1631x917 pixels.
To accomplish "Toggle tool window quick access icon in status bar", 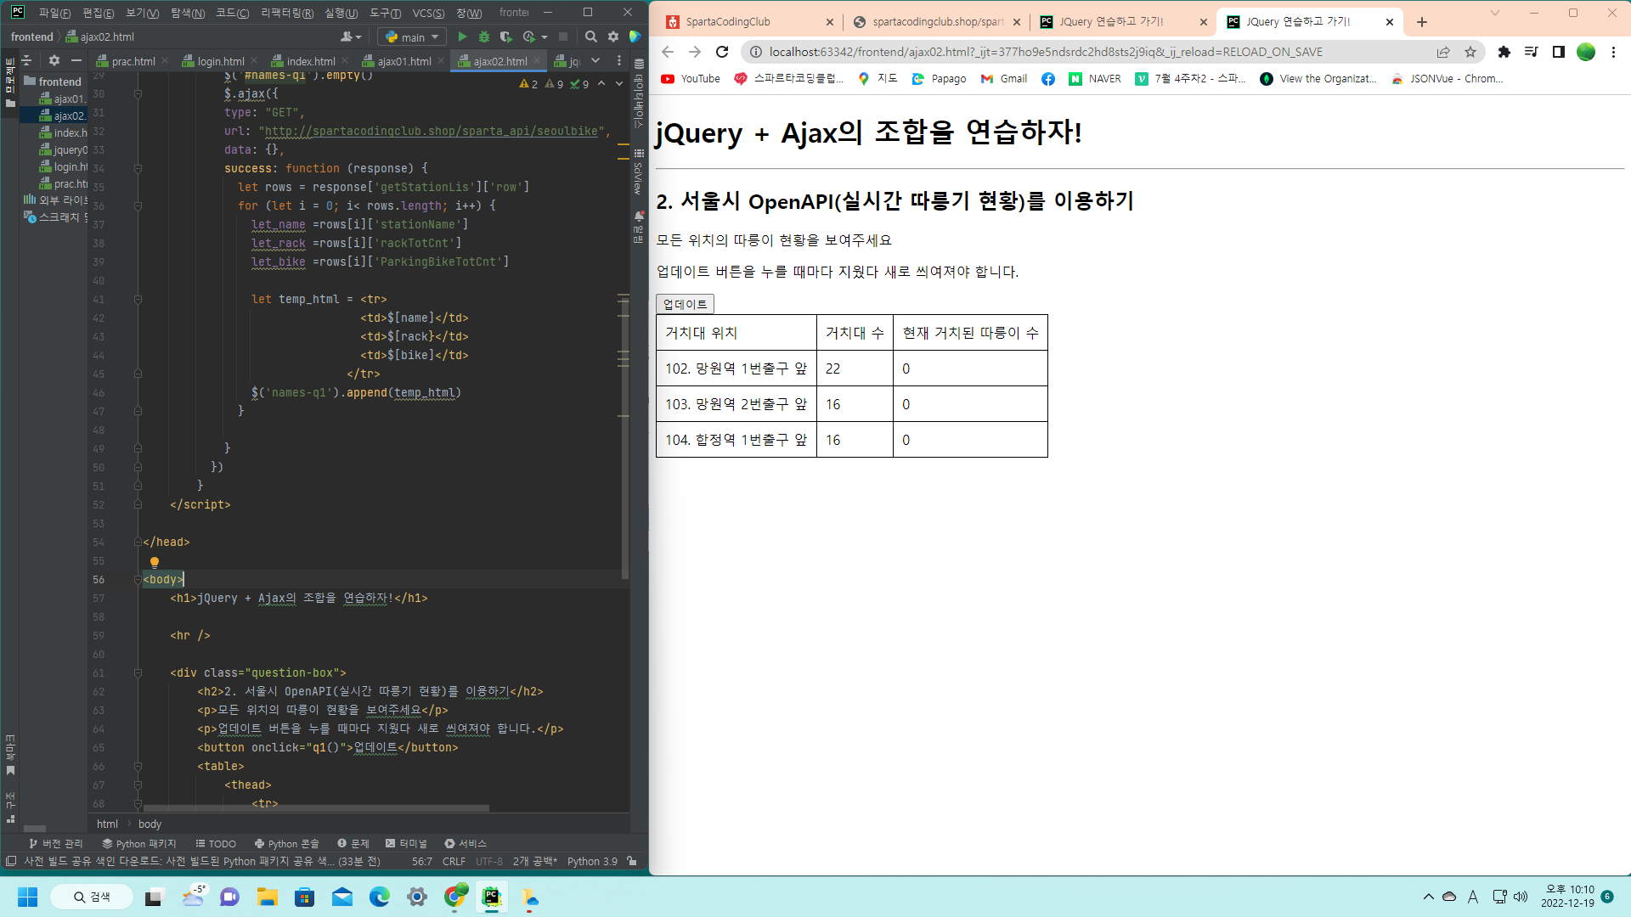I will (11, 861).
